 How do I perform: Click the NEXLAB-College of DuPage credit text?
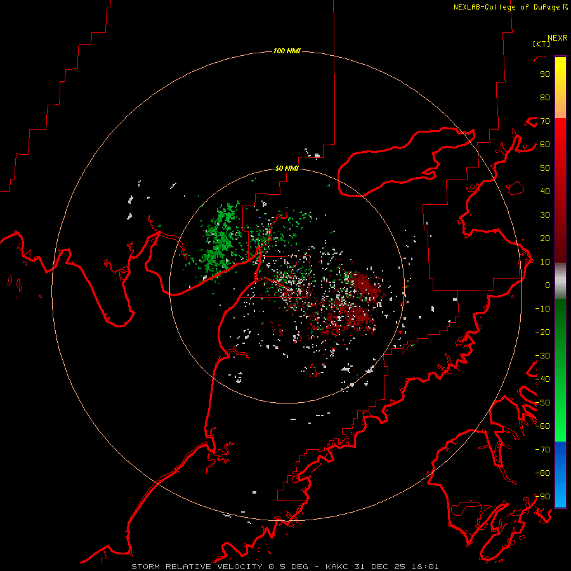click(x=510, y=7)
